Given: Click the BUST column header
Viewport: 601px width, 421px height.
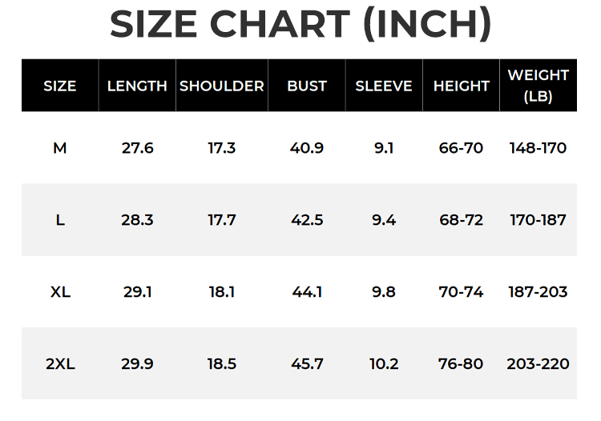Looking at the screenshot, I should (307, 86).
